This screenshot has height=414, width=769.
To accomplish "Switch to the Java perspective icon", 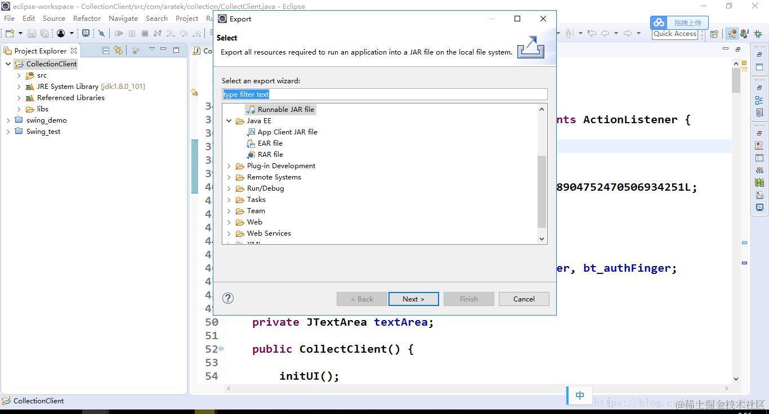I will (744, 34).
